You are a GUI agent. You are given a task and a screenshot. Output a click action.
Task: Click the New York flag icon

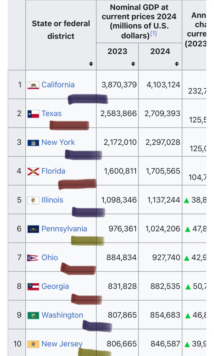click(x=33, y=143)
